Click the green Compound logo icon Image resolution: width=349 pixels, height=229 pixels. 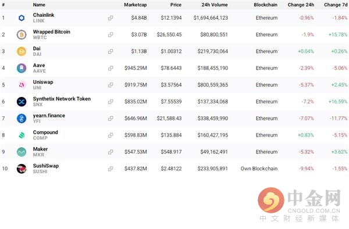tap(22, 135)
